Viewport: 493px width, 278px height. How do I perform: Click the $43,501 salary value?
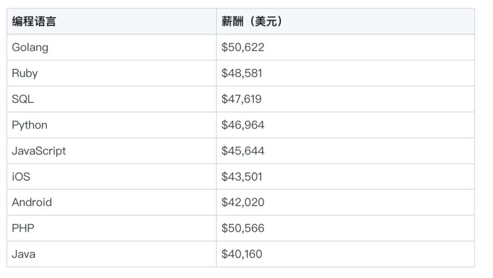click(x=242, y=177)
